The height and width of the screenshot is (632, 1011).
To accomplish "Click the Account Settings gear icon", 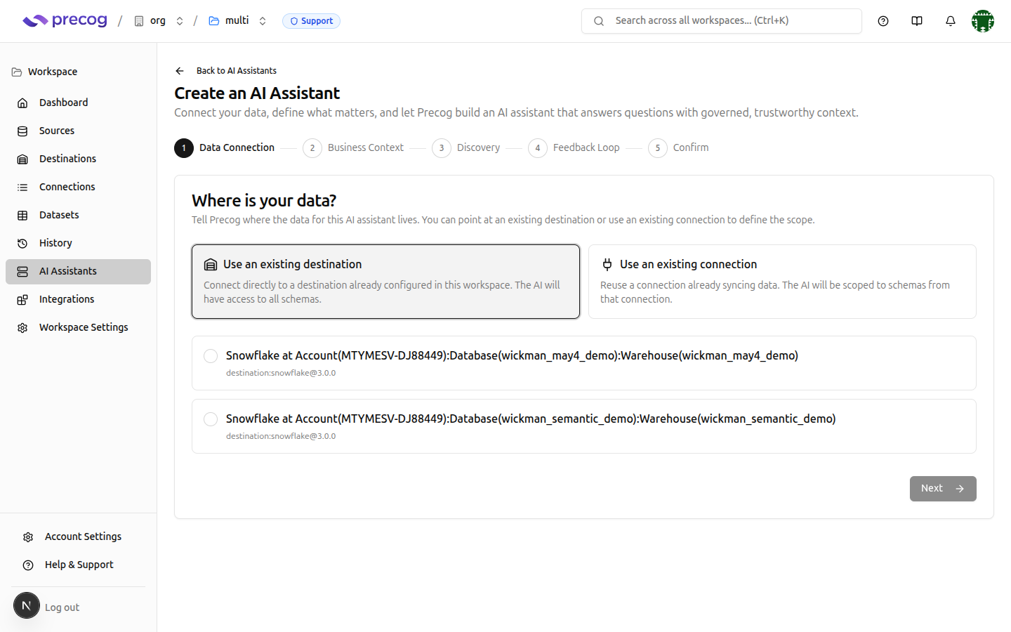I will pyautogui.click(x=28, y=536).
